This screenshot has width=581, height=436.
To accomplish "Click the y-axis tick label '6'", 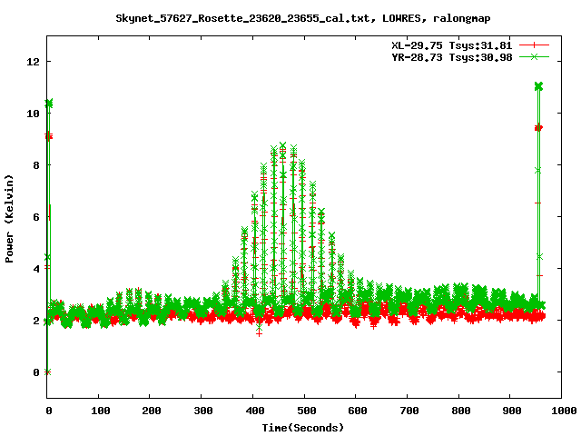I will [36, 217].
